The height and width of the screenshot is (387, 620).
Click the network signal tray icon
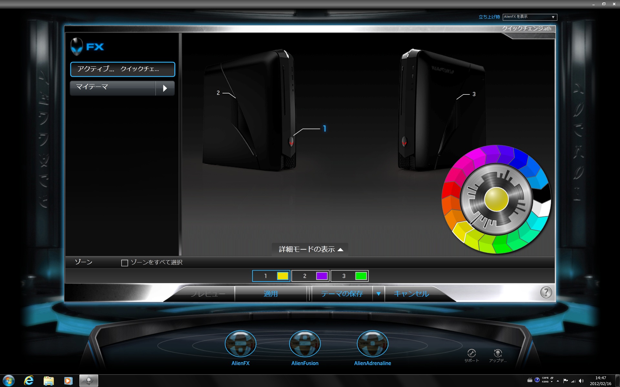573,381
